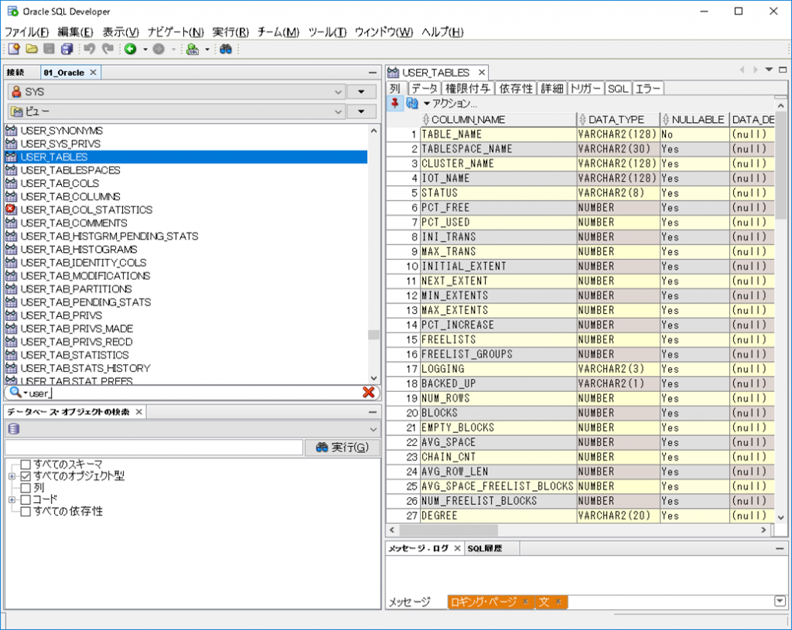Click the sort icon of COLUMN_NAME header
Image resolution: width=792 pixels, height=630 pixels.
click(426, 120)
